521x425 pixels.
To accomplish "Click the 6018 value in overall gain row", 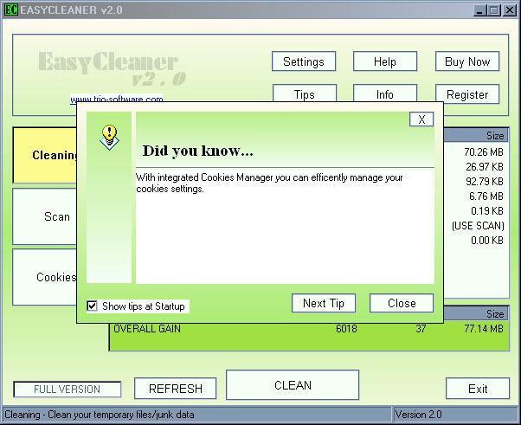I will coord(346,329).
